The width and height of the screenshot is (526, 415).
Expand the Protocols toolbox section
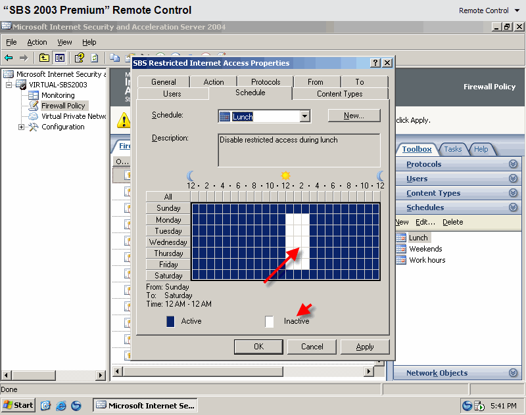tap(513, 164)
